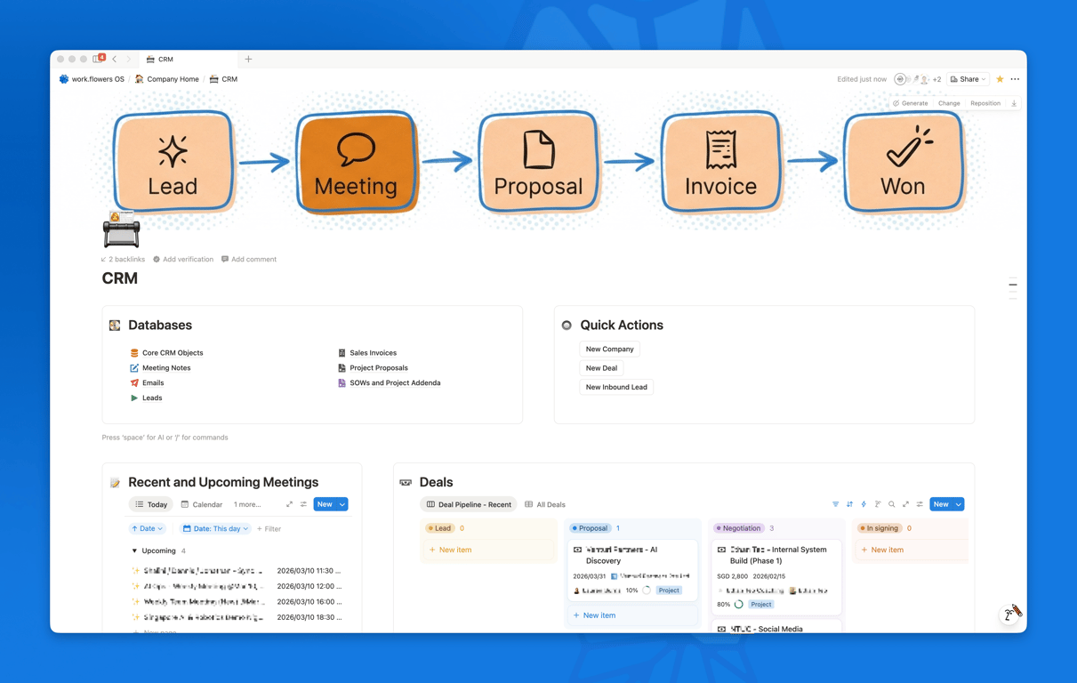Click the Deals automations lightning icon
Viewport: 1077px width, 683px height.
tap(864, 504)
